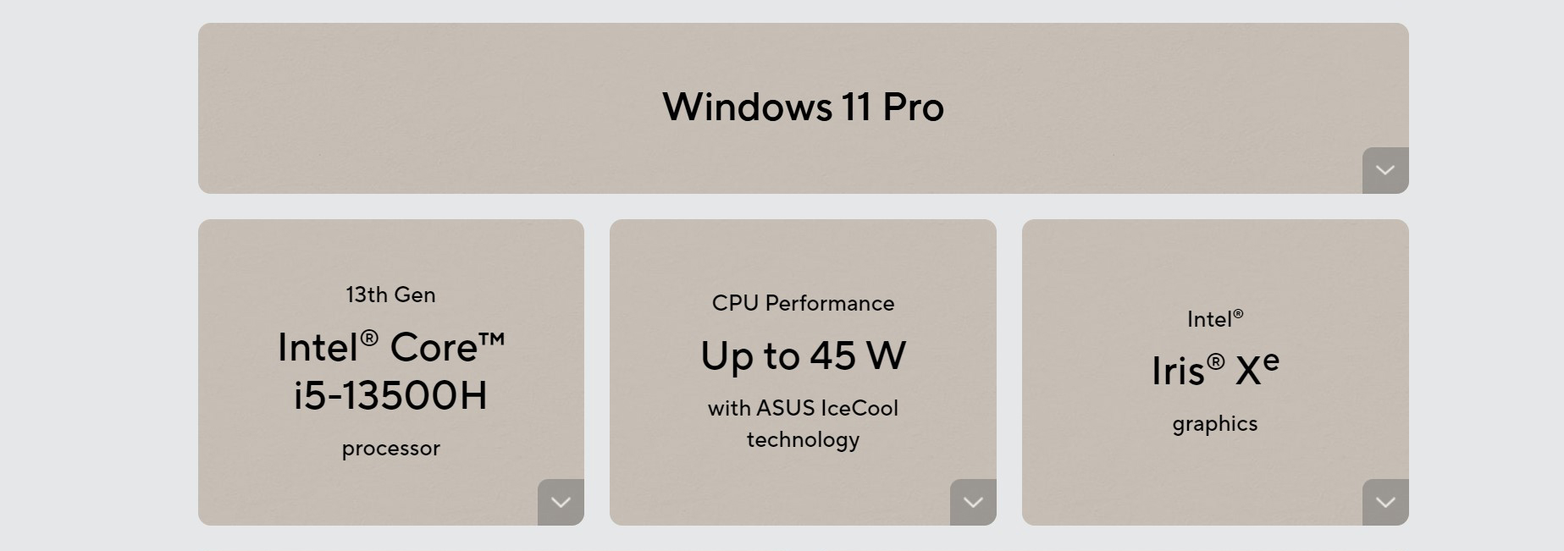Open the ASUS IceCool performance card
1564x551 pixels.
803,372
